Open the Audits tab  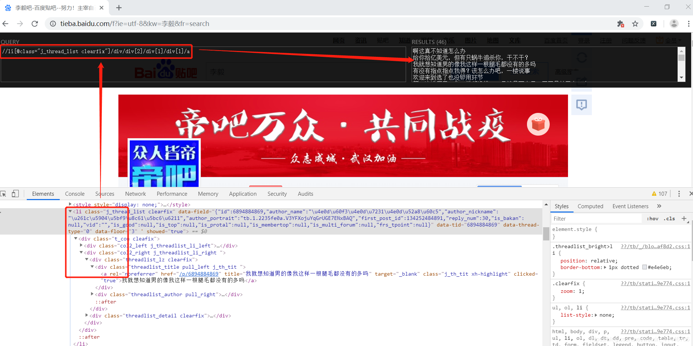306,194
